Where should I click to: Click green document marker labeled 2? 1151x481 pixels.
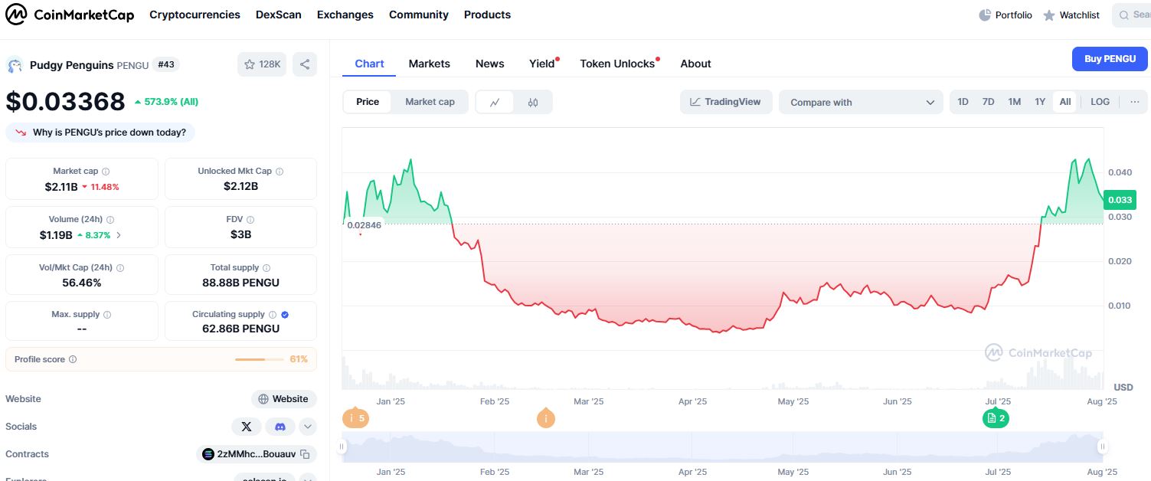click(x=996, y=418)
